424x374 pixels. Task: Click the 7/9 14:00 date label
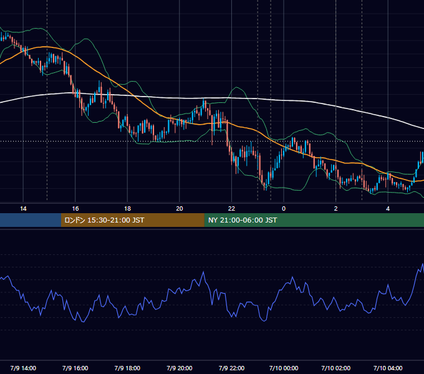point(23,368)
